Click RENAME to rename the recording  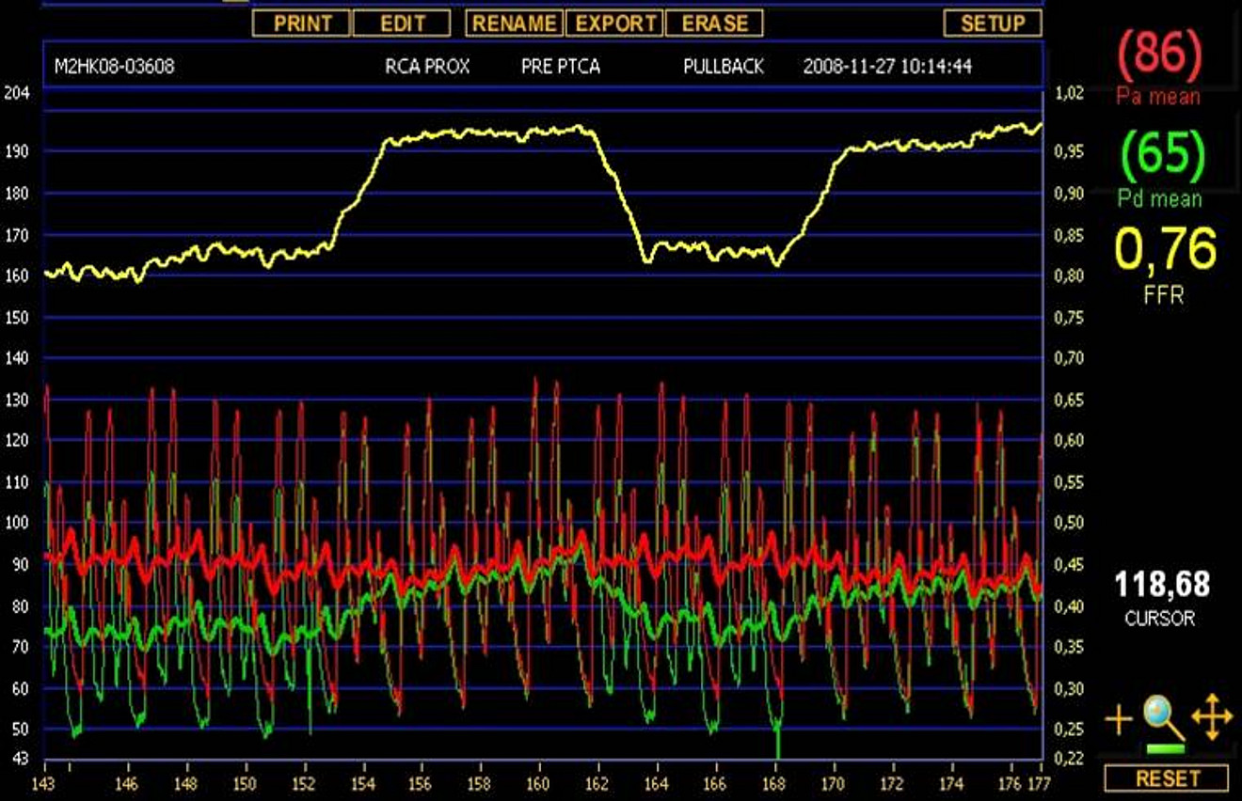tap(514, 24)
